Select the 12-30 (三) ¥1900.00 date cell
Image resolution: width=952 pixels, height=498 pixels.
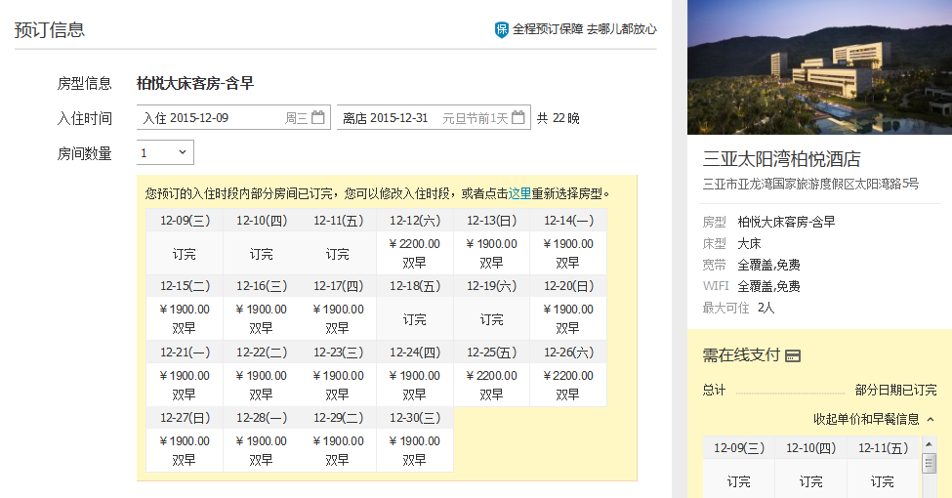[414, 450]
